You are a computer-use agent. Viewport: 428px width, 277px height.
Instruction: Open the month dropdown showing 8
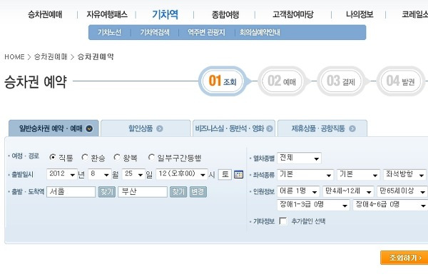coord(100,174)
